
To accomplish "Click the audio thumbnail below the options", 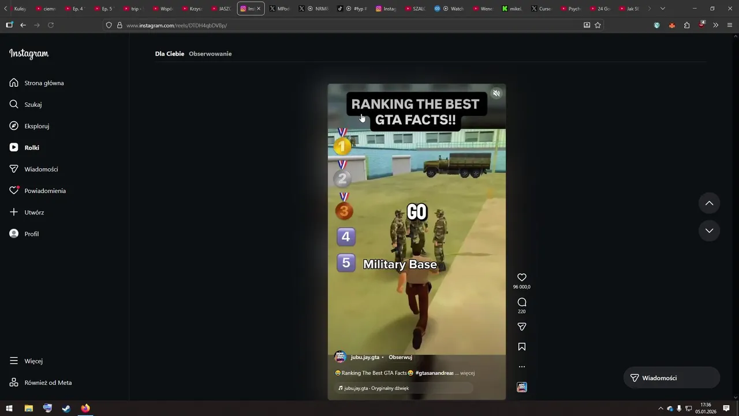I will (x=522, y=387).
